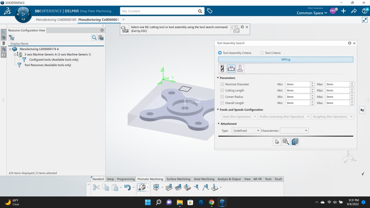370x208 pixels.
Task: Click the Nominal Diameter Min field
Action: [x=298, y=84]
